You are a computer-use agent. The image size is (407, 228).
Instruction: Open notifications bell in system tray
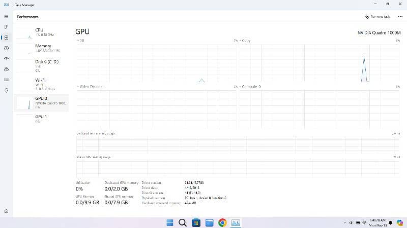(390, 222)
